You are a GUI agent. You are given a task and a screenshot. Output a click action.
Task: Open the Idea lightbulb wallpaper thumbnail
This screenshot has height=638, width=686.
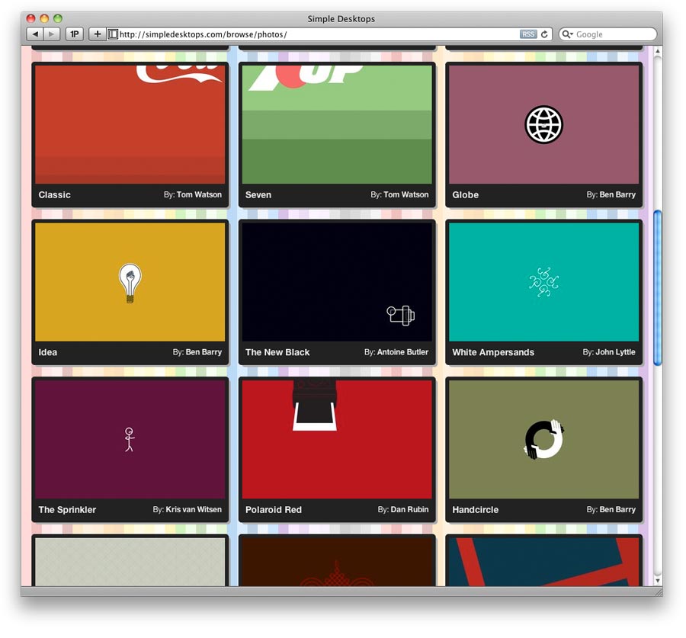click(x=130, y=282)
